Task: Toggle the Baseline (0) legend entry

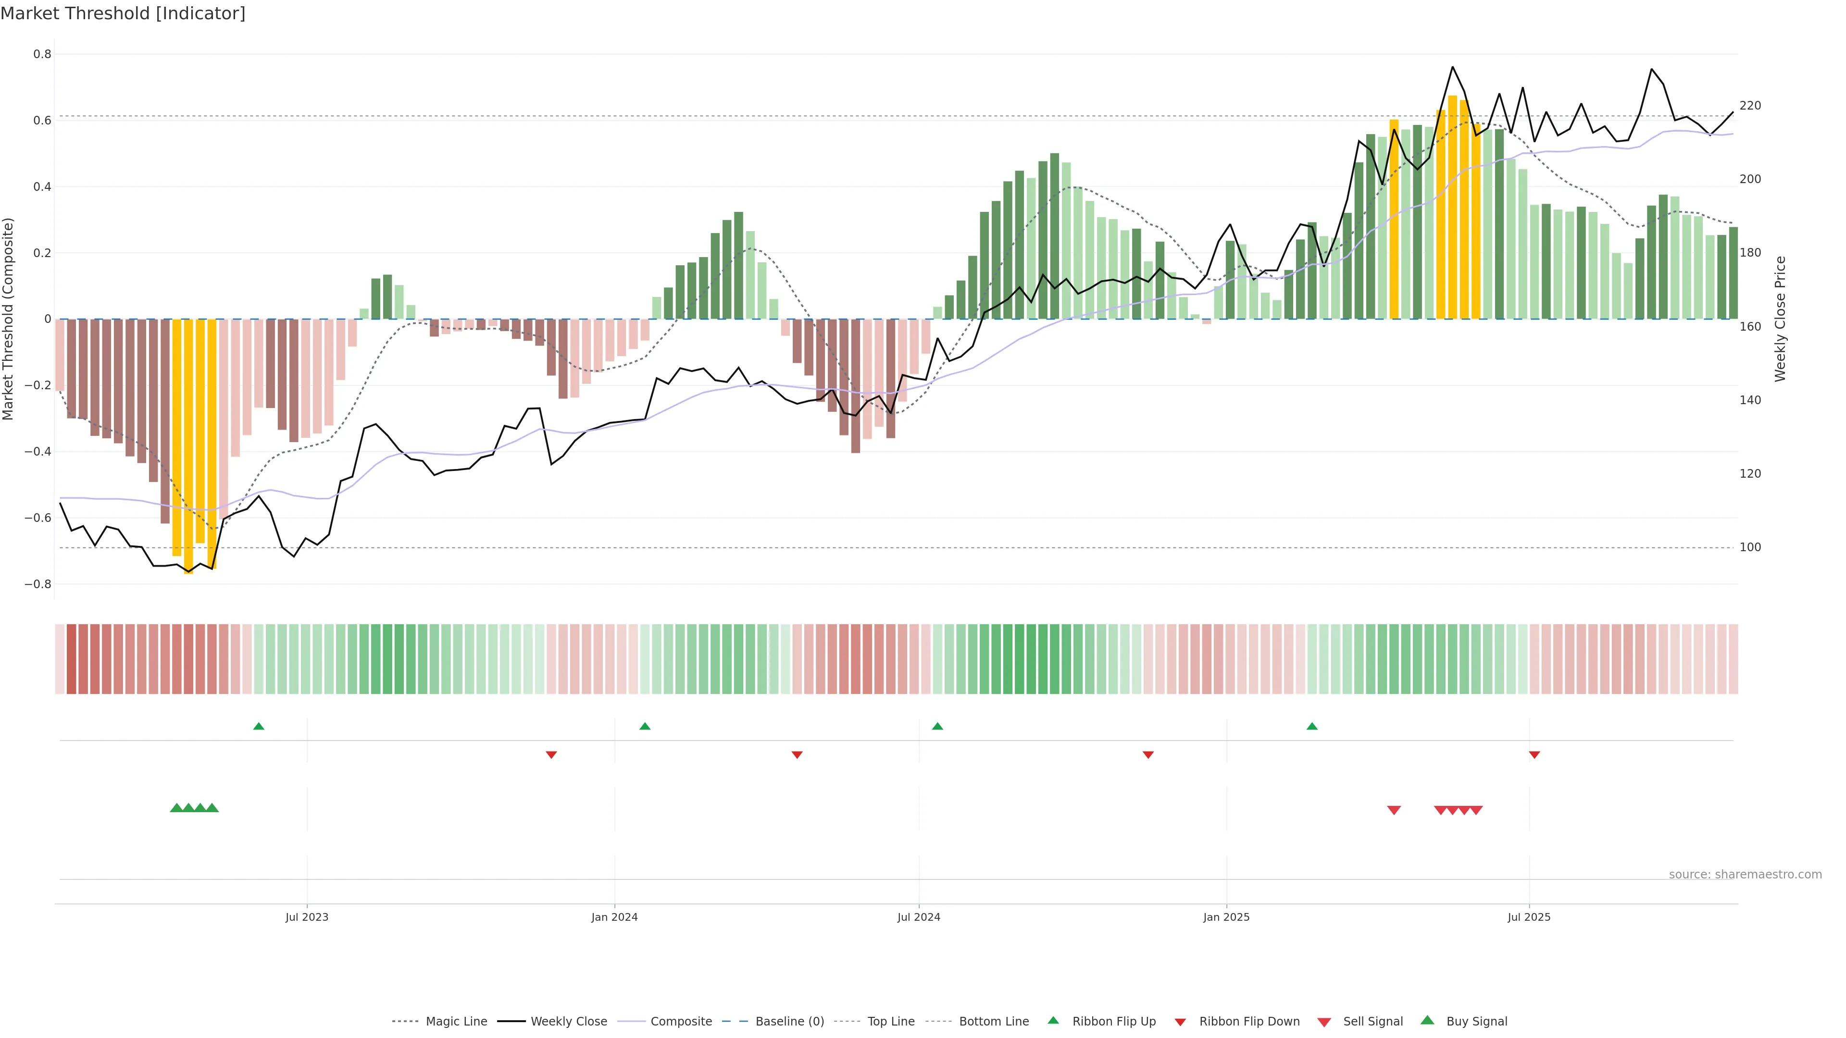Action: coord(790,1022)
